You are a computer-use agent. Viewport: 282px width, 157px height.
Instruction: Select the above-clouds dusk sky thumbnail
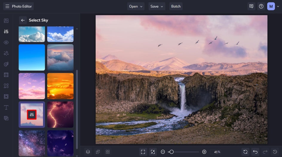(x=60, y=57)
